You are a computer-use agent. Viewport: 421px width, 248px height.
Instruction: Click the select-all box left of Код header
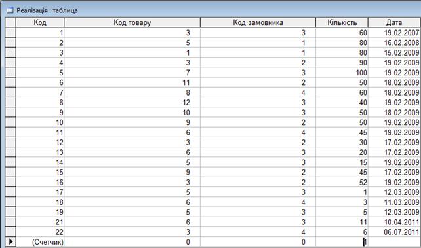pos(10,22)
